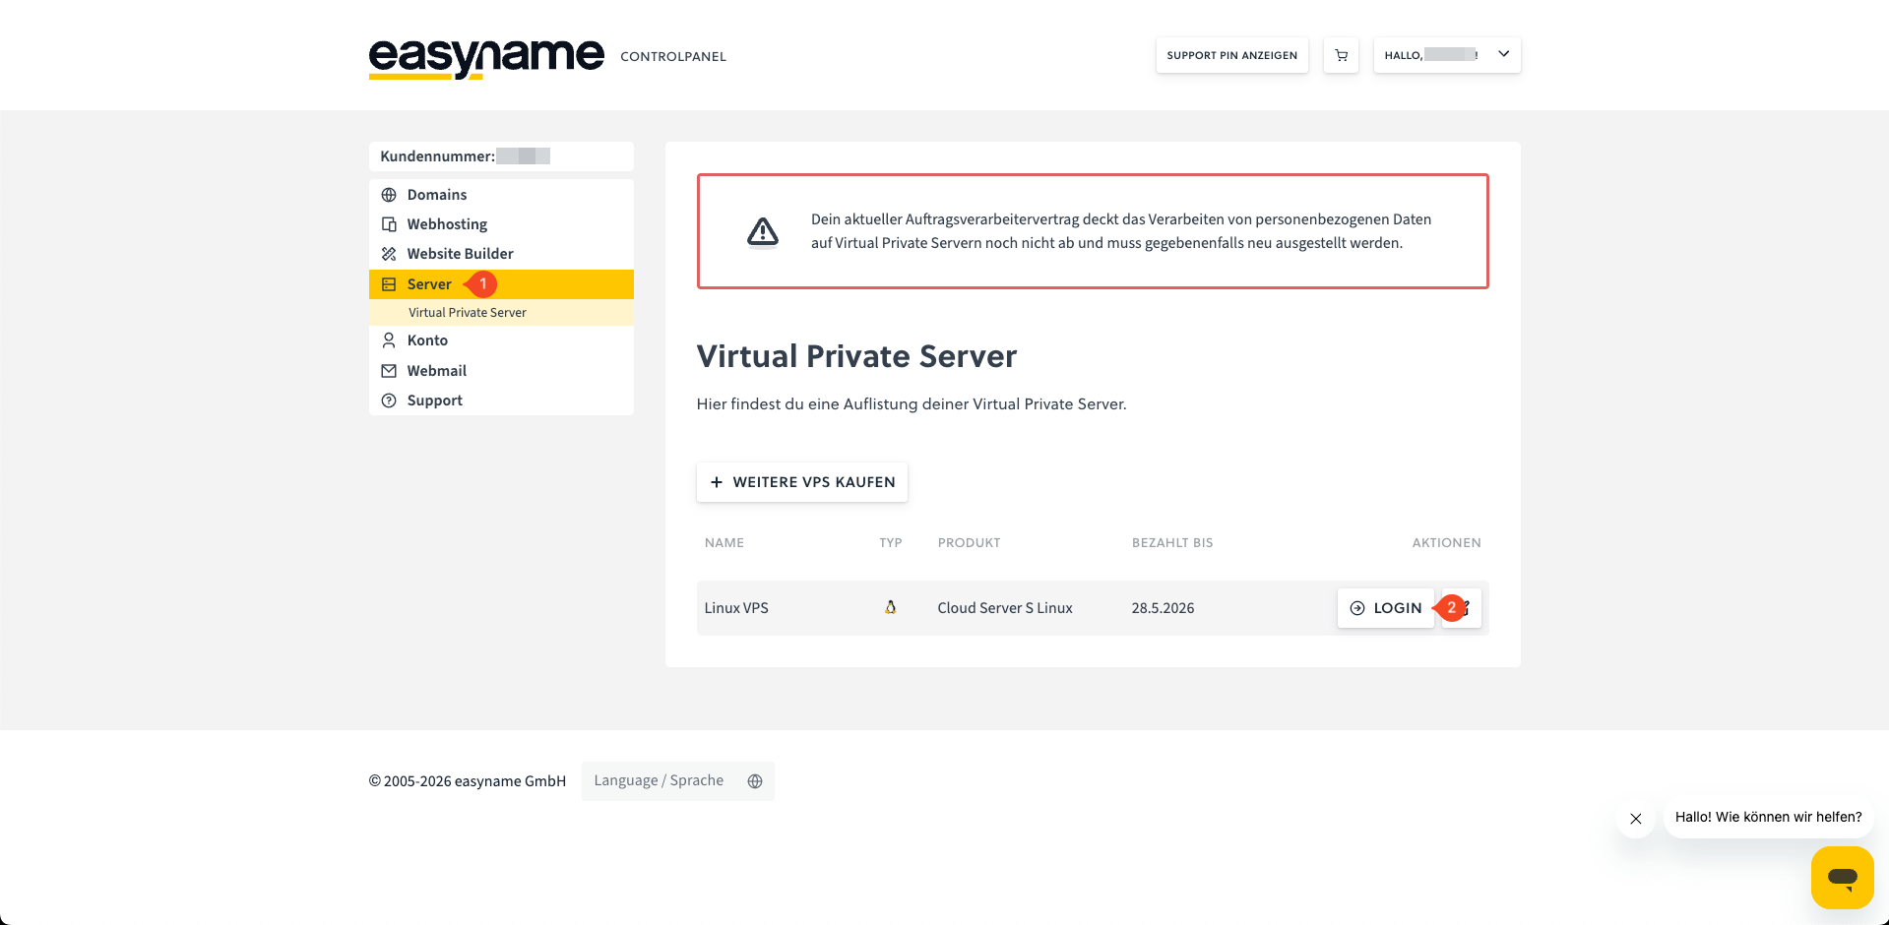1889x925 pixels.
Task: Open Webmail from the sidebar
Action: coord(436,371)
